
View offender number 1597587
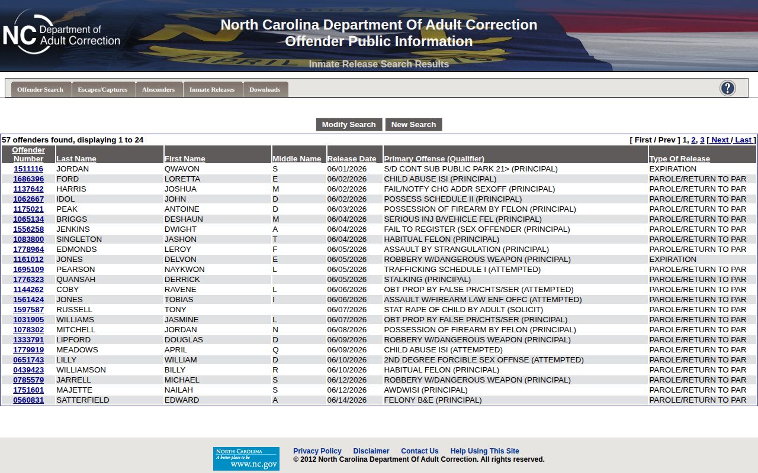click(28, 309)
